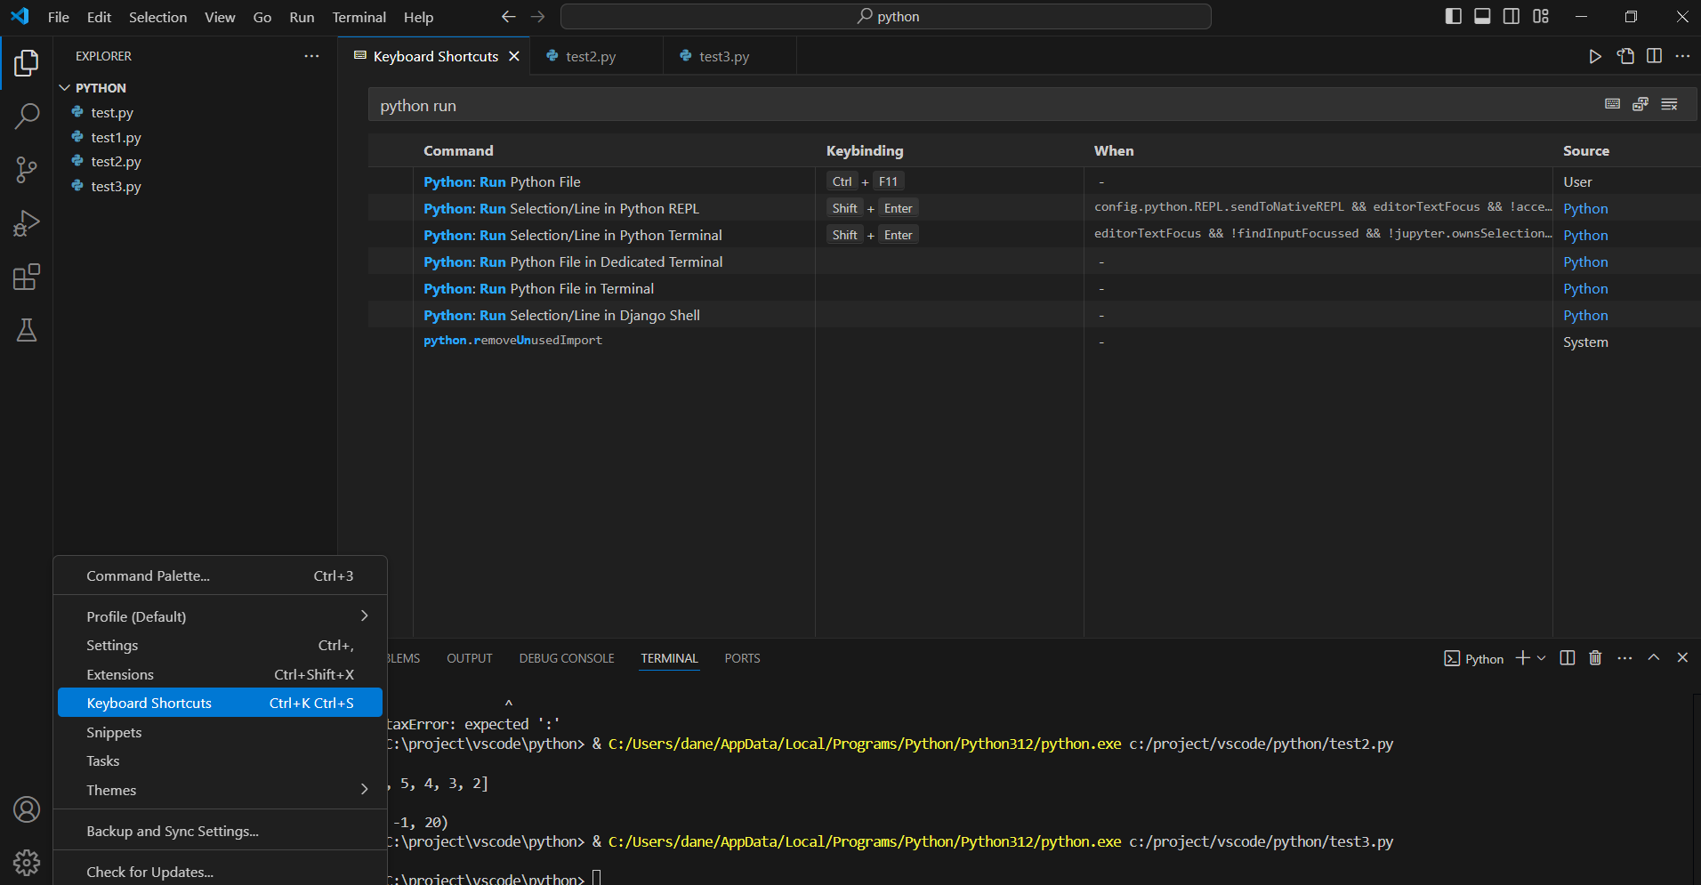Expand Profile (Default) submenu

click(x=220, y=616)
